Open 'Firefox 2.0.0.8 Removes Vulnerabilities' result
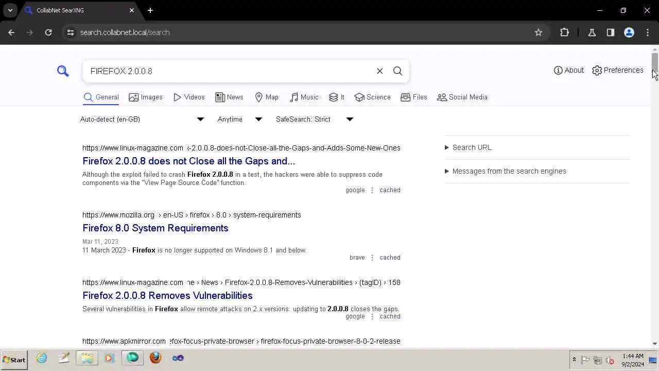The image size is (659, 371). [167, 295]
